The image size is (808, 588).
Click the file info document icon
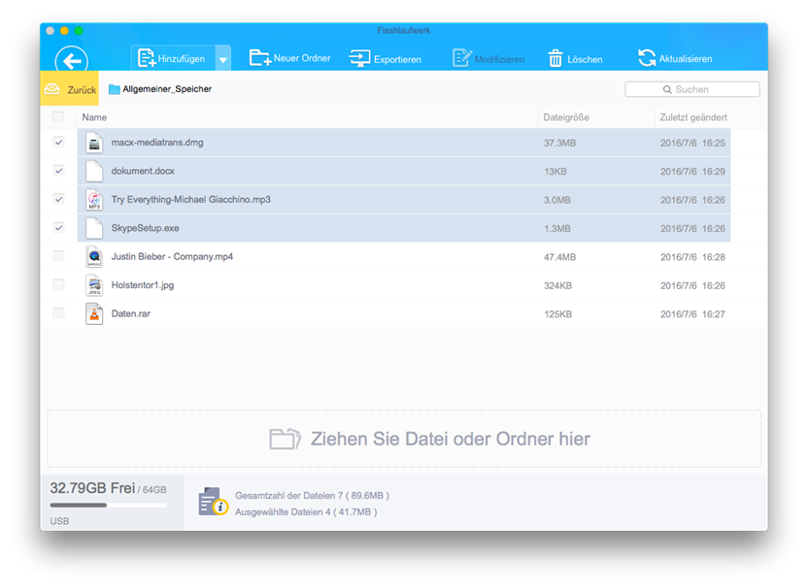[213, 502]
